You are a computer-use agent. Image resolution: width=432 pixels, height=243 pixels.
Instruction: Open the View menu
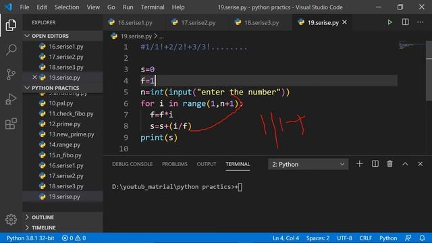[x=93, y=7]
